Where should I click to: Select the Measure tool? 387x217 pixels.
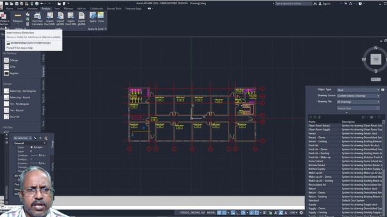pyautogui.click(x=18, y=17)
